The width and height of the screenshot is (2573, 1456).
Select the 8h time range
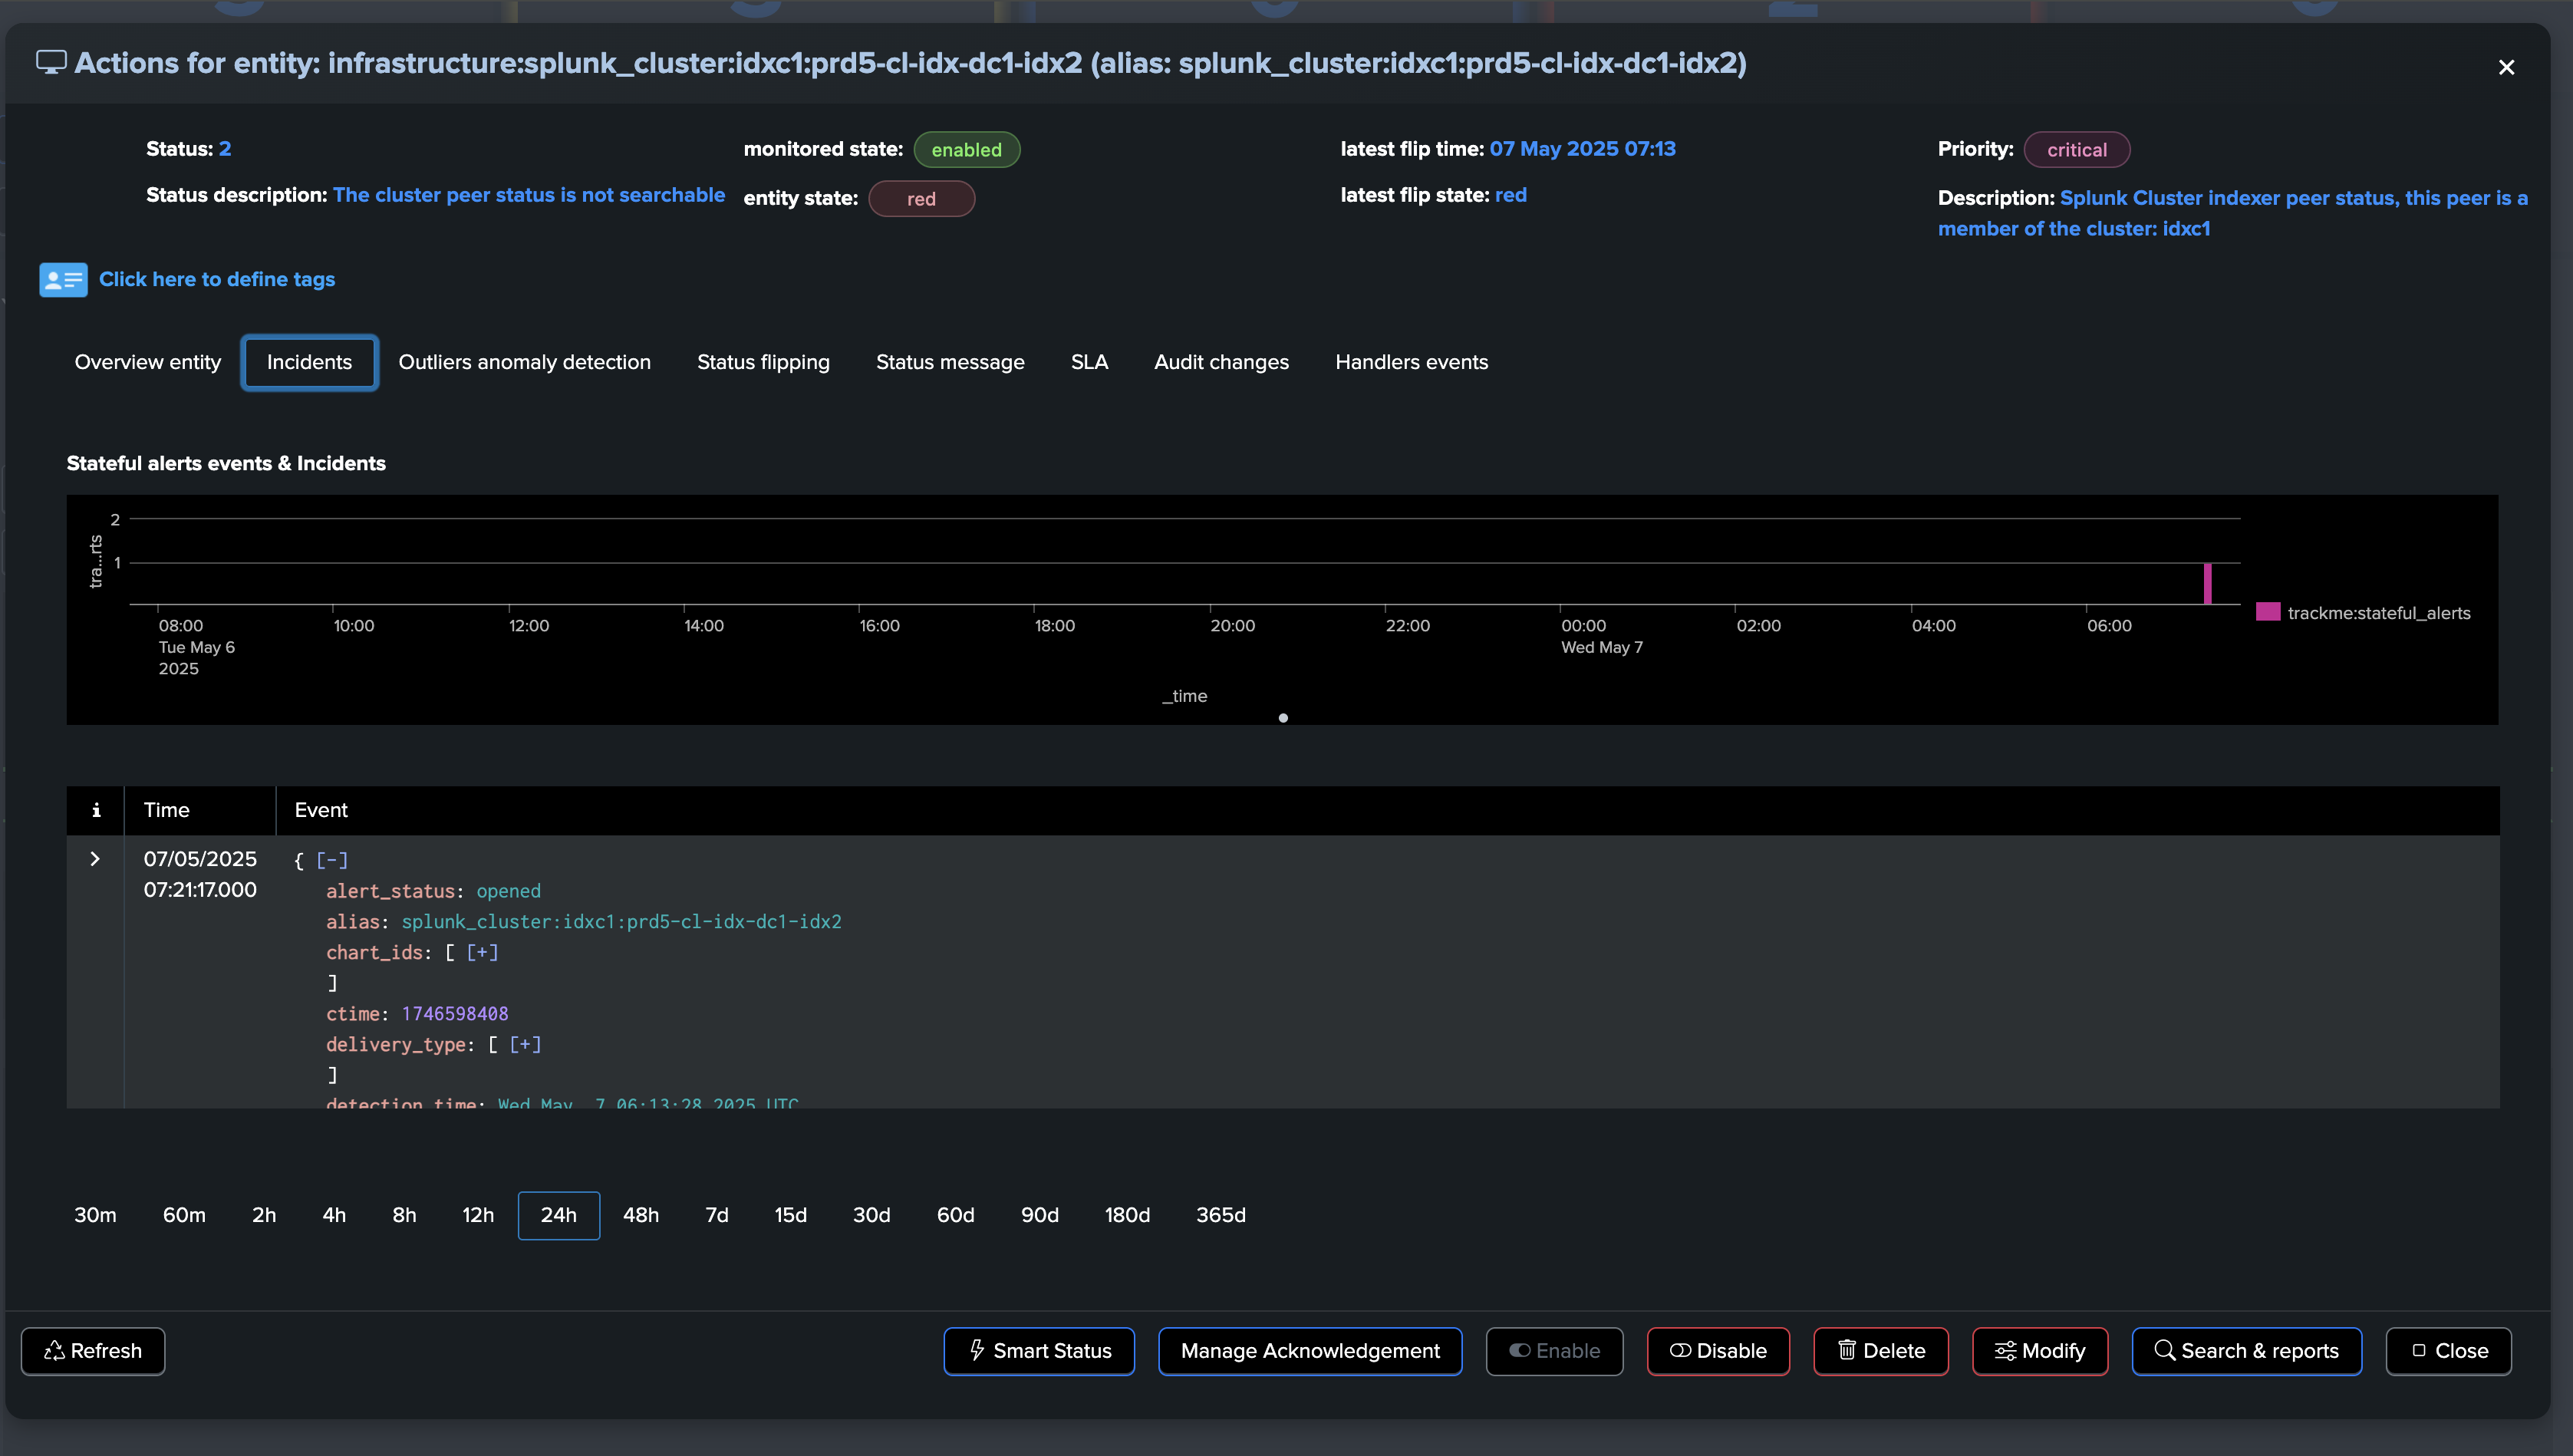(404, 1215)
